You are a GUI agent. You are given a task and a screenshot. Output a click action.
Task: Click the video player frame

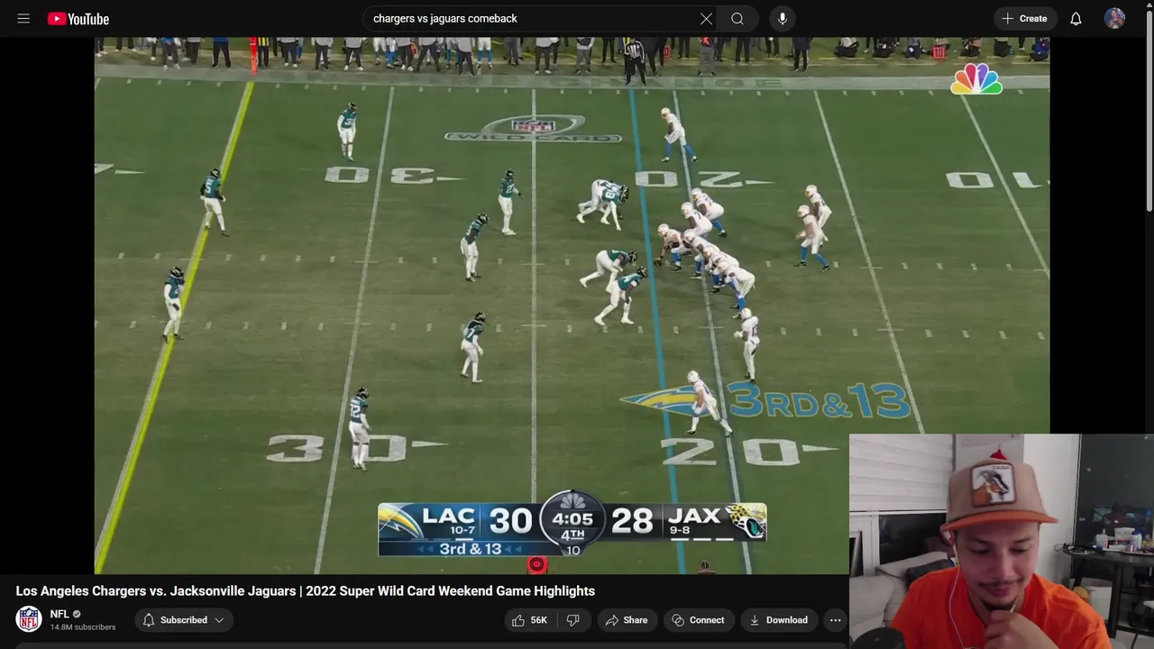coord(572,305)
